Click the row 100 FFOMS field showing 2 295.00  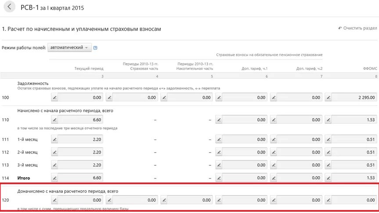(x=354, y=98)
